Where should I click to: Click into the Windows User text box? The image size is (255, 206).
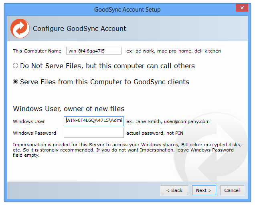pos(93,121)
